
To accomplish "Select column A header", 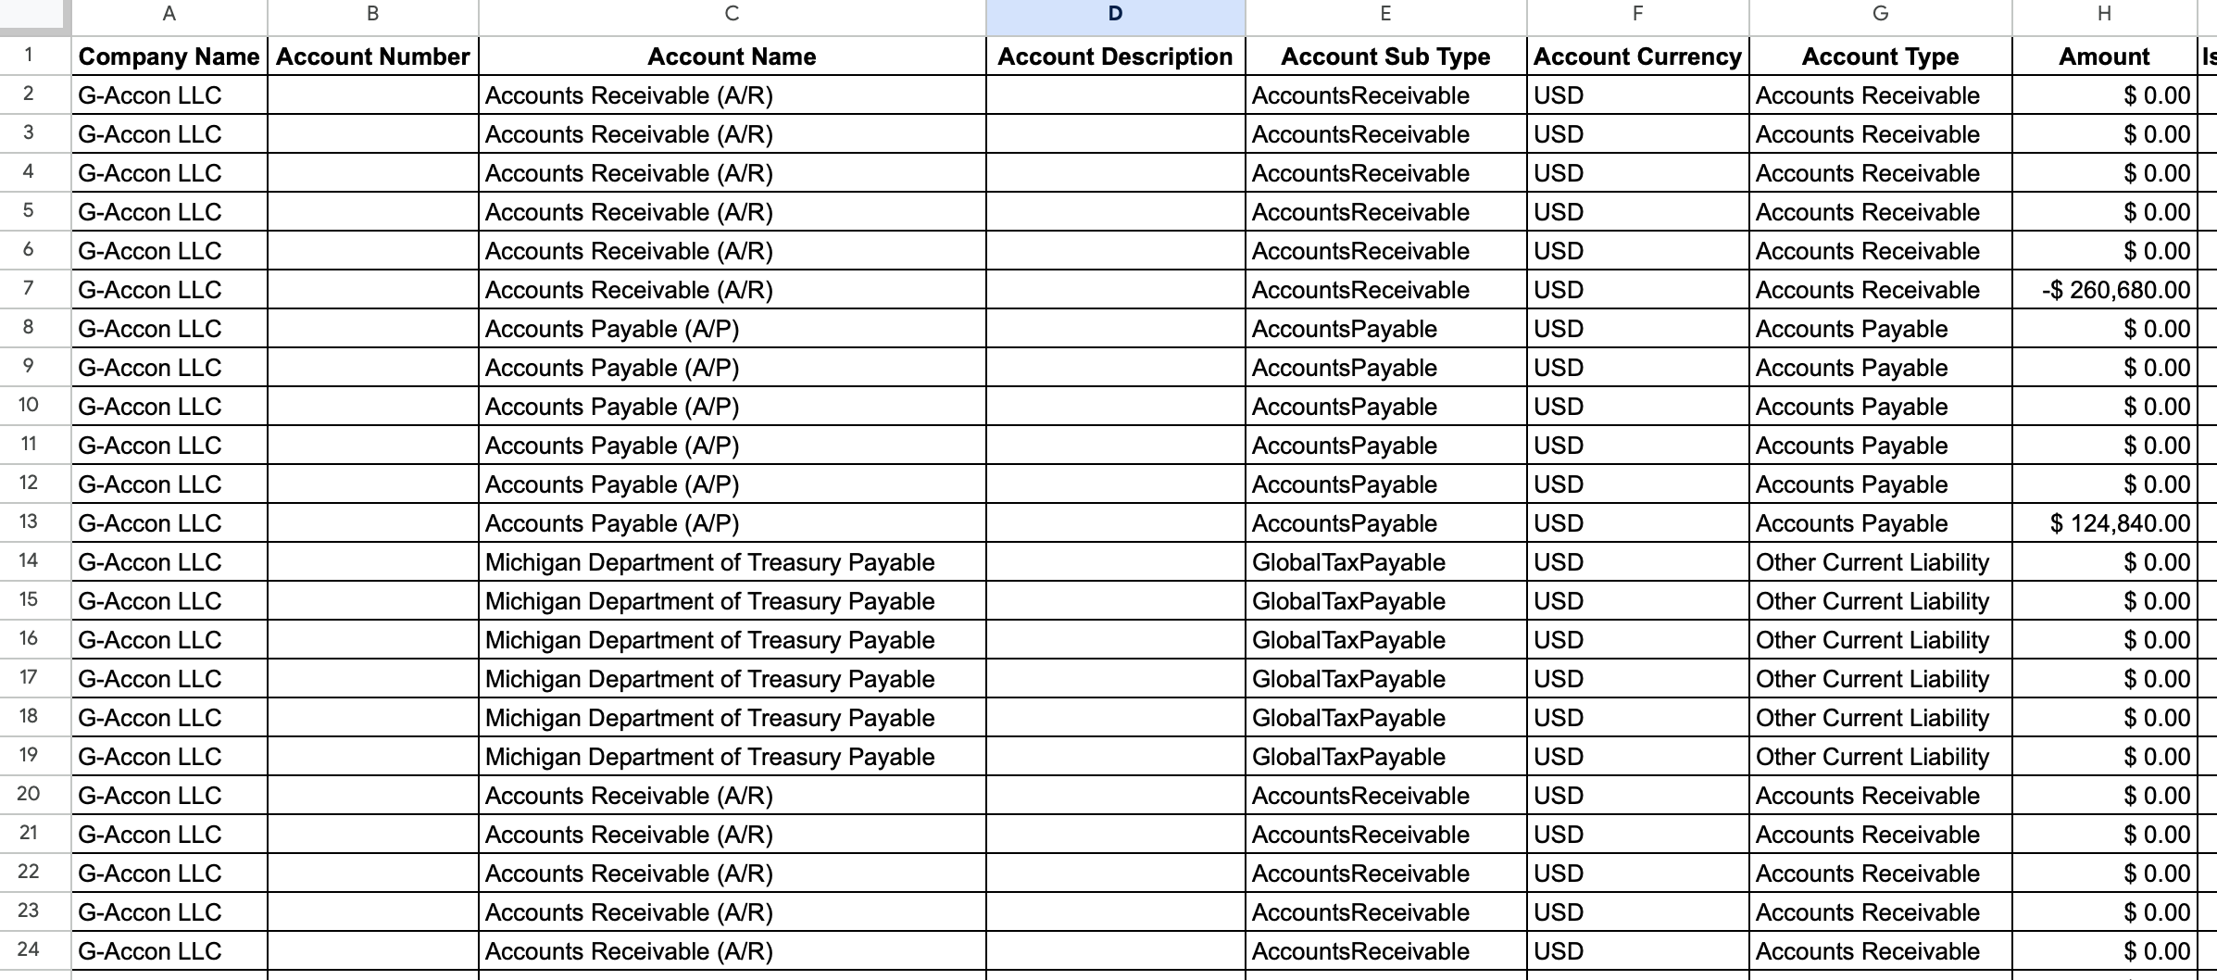I will (169, 13).
